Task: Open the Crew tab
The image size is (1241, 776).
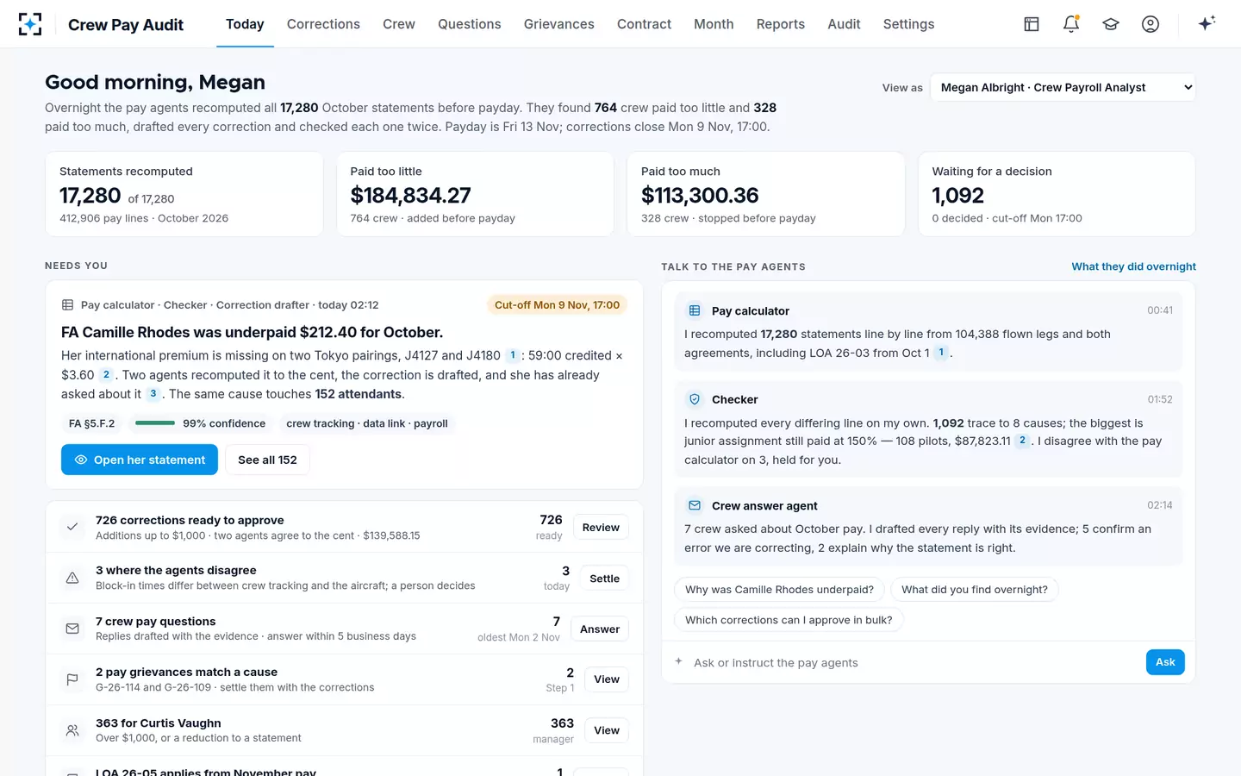Action: click(x=399, y=24)
